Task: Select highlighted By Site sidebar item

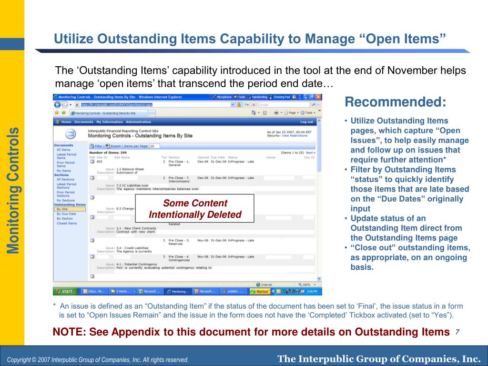Action: (x=70, y=209)
